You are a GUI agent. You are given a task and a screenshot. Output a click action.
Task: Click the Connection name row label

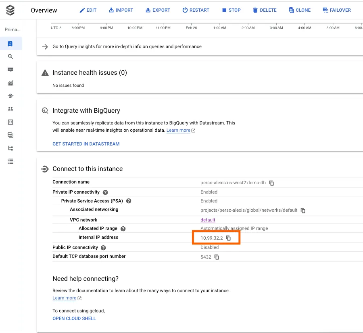(71, 182)
